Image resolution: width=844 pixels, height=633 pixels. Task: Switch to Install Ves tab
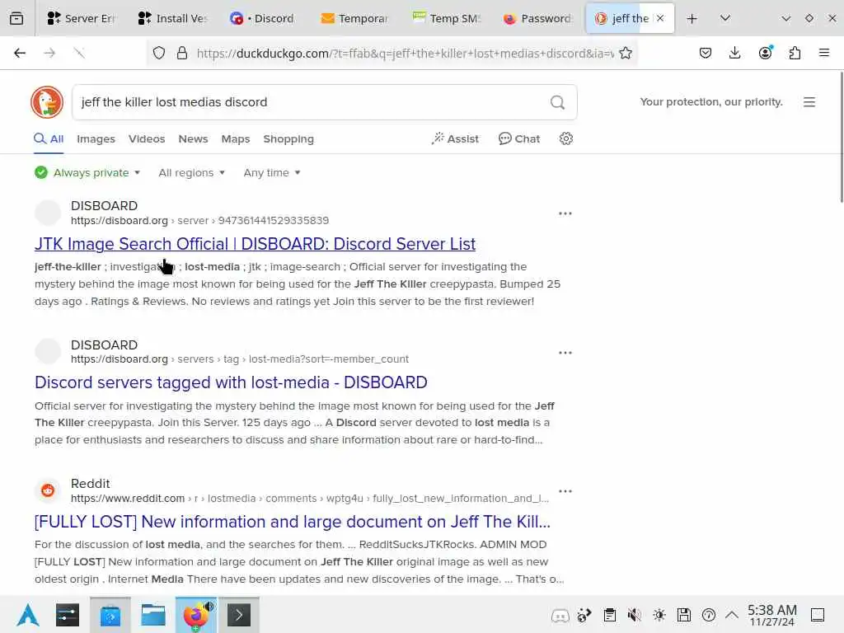click(172, 18)
